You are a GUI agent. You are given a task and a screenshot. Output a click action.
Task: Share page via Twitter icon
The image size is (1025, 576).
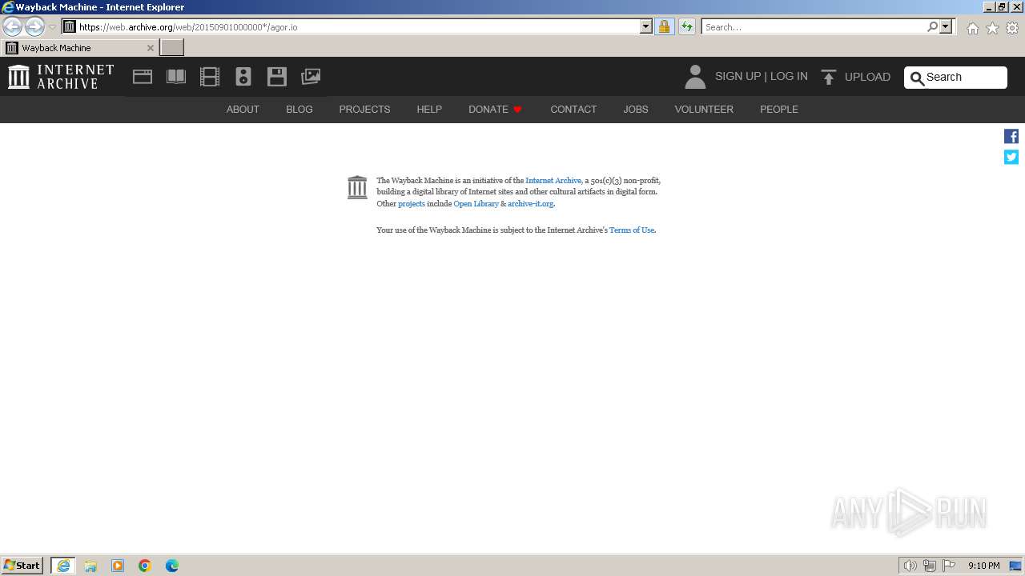(x=1011, y=157)
